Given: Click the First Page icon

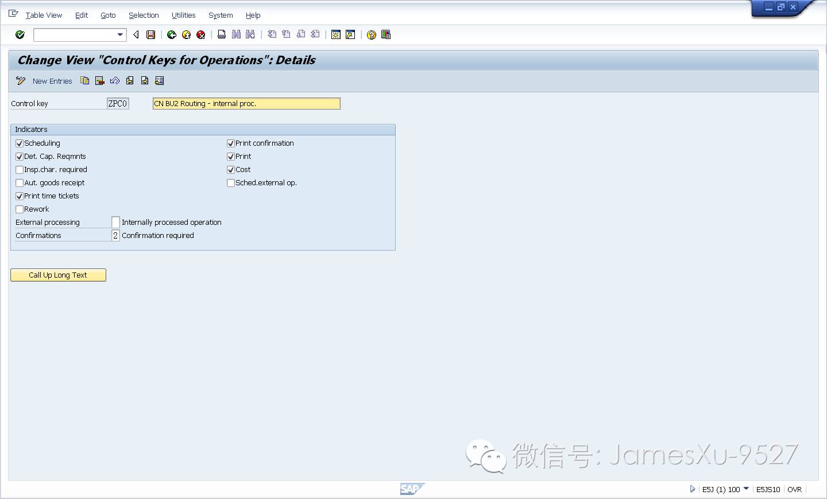Looking at the screenshot, I should (272, 34).
